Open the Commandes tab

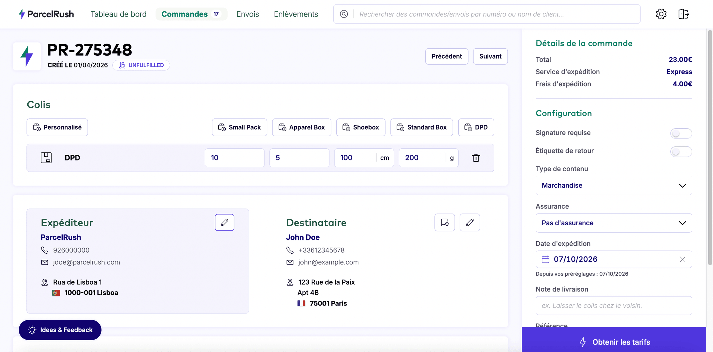191,14
